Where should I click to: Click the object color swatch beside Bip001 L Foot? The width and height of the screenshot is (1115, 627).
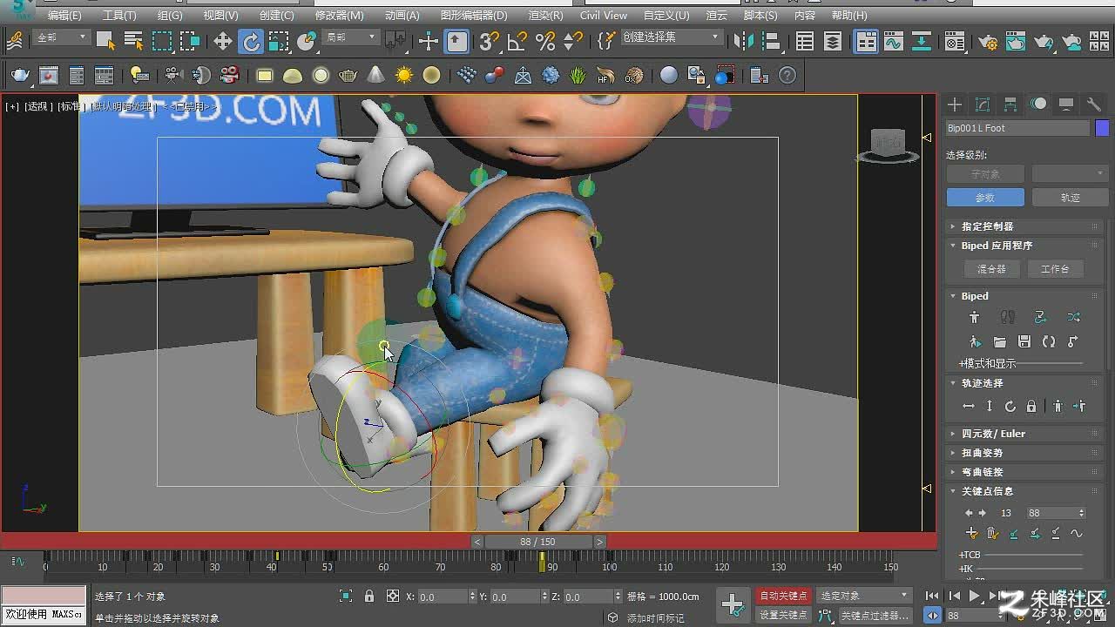click(x=1102, y=128)
